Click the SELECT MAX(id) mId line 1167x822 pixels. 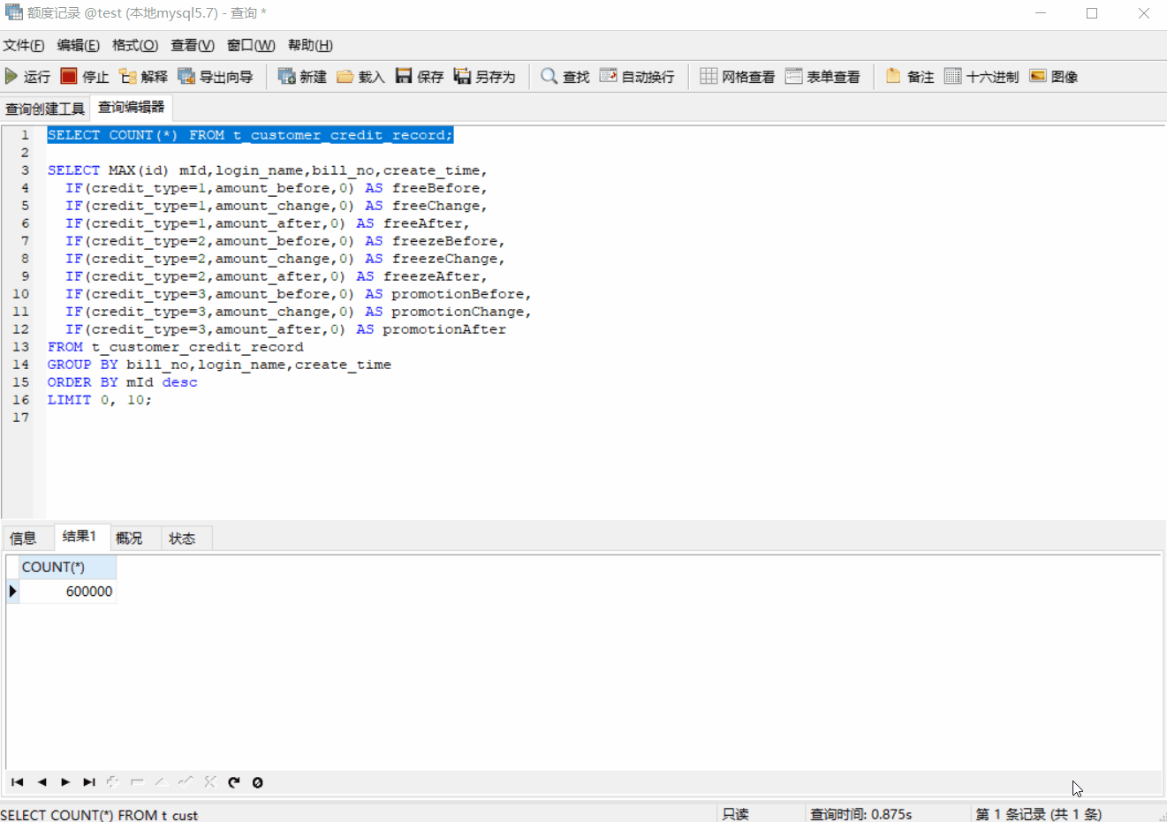click(x=268, y=170)
